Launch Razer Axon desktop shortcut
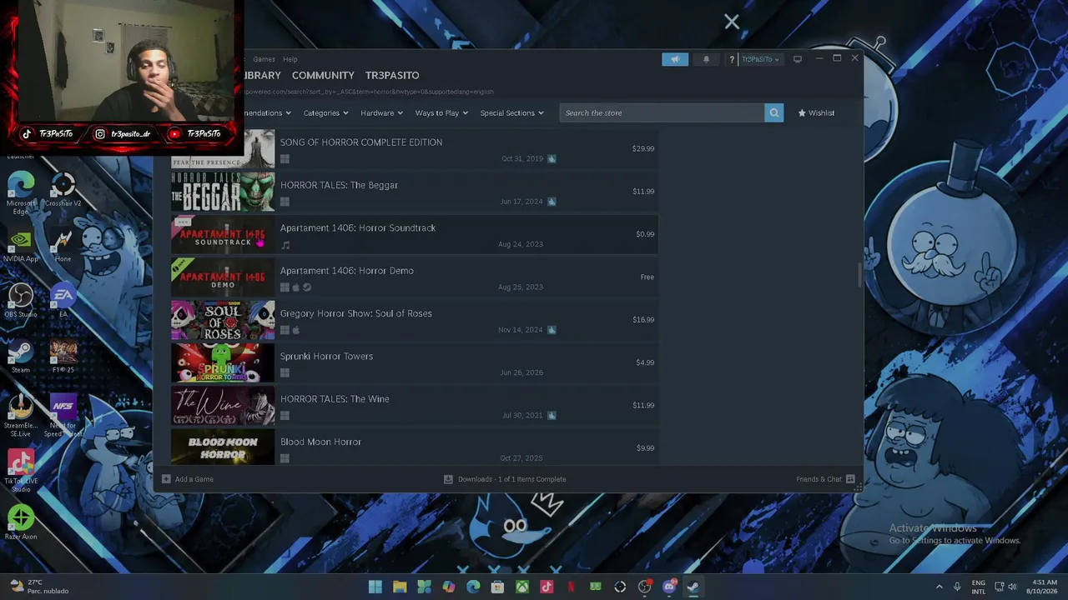 tap(21, 522)
